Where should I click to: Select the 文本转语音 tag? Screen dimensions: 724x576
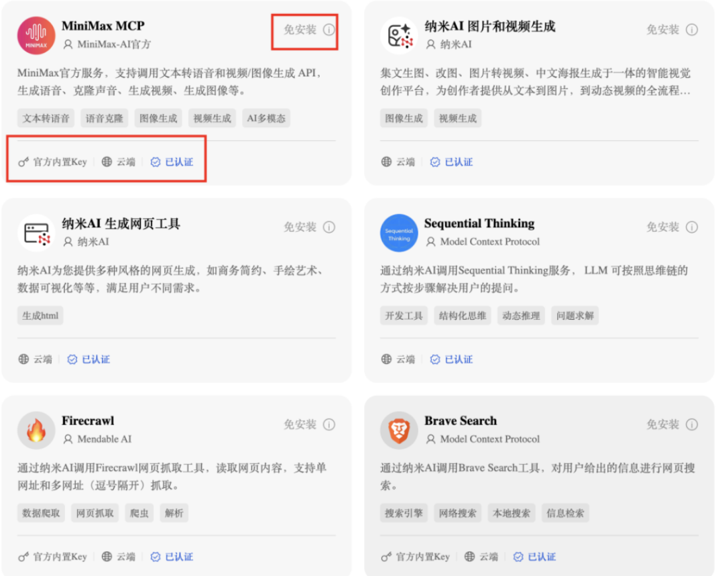coord(46,118)
